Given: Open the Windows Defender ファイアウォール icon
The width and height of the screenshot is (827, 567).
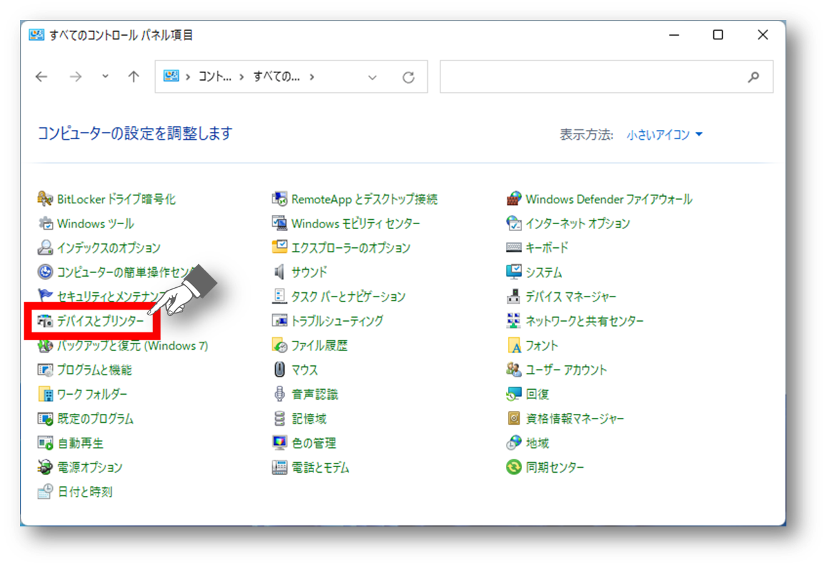Looking at the screenshot, I should tap(513, 199).
